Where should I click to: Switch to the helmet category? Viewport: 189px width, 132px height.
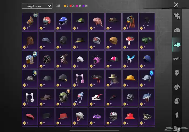tap(177, 30)
